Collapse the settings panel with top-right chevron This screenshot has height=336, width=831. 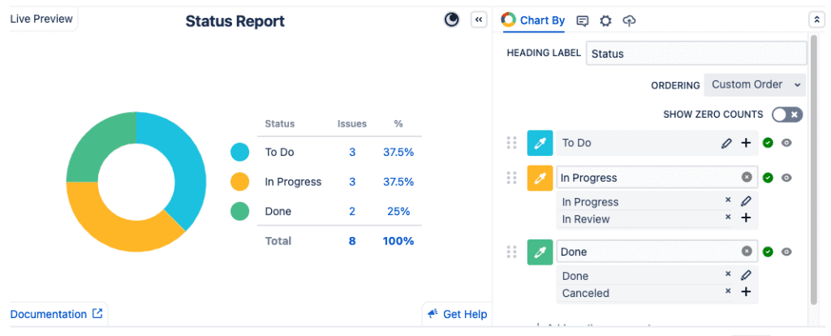click(x=816, y=20)
